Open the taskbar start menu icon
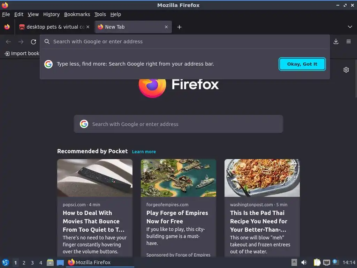The width and height of the screenshot is (357, 268). (x=6, y=262)
